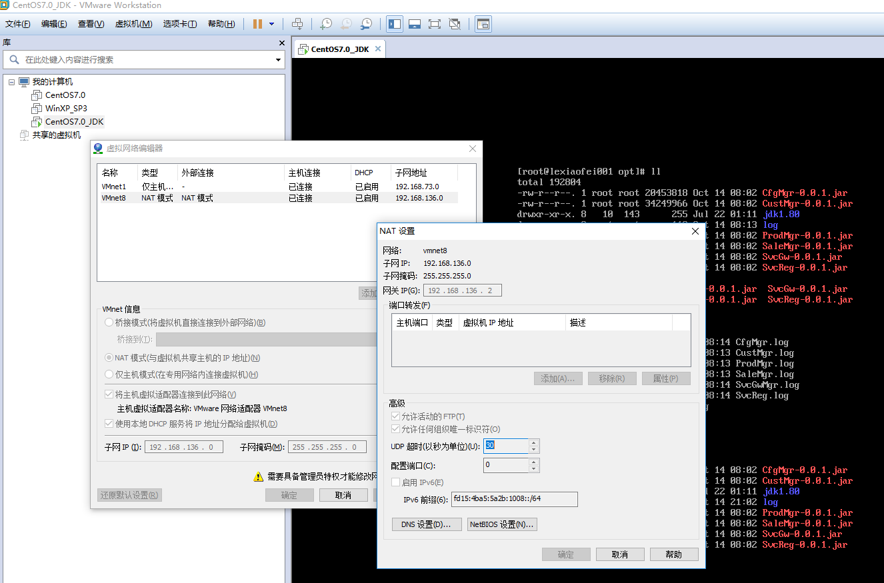Click the revert to snapshot toolbar icon
This screenshot has height=583, width=884.
(346, 24)
